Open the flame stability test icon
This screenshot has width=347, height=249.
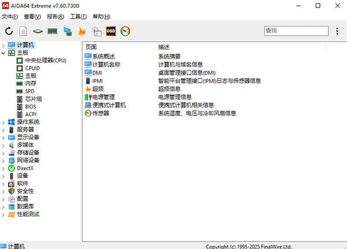click(x=82, y=31)
